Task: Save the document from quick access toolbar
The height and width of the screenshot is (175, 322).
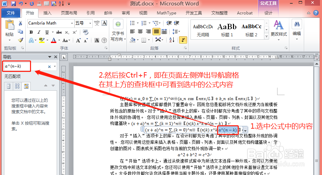Action: 13,3
